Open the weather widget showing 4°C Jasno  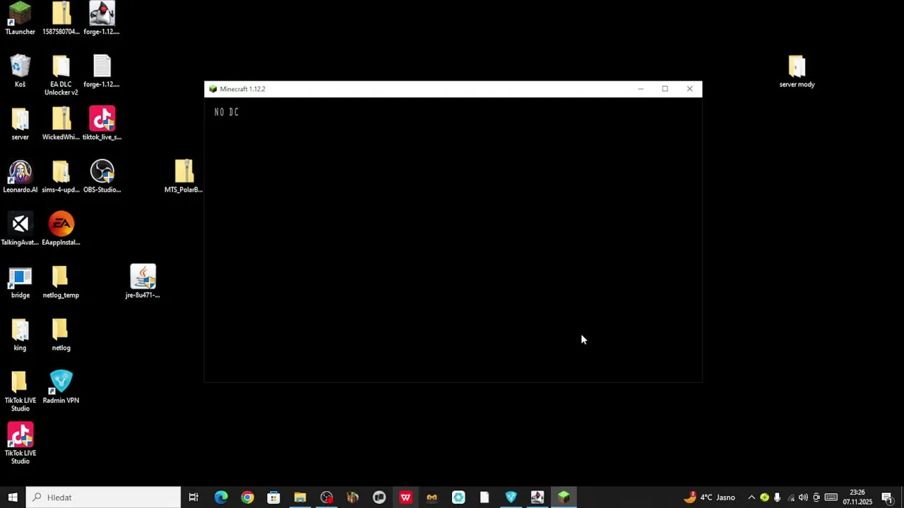pyautogui.click(x=709, y=497)
